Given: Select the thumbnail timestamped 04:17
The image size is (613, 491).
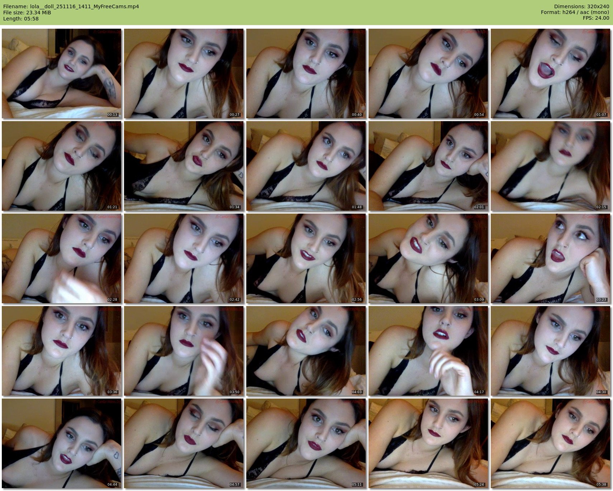Looking at the screenshot, I should point(428,351).
